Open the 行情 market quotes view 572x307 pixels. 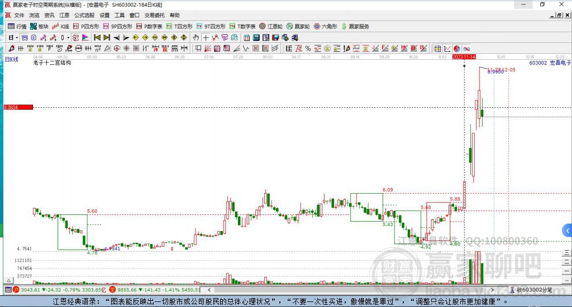click(x=17, y=26)
